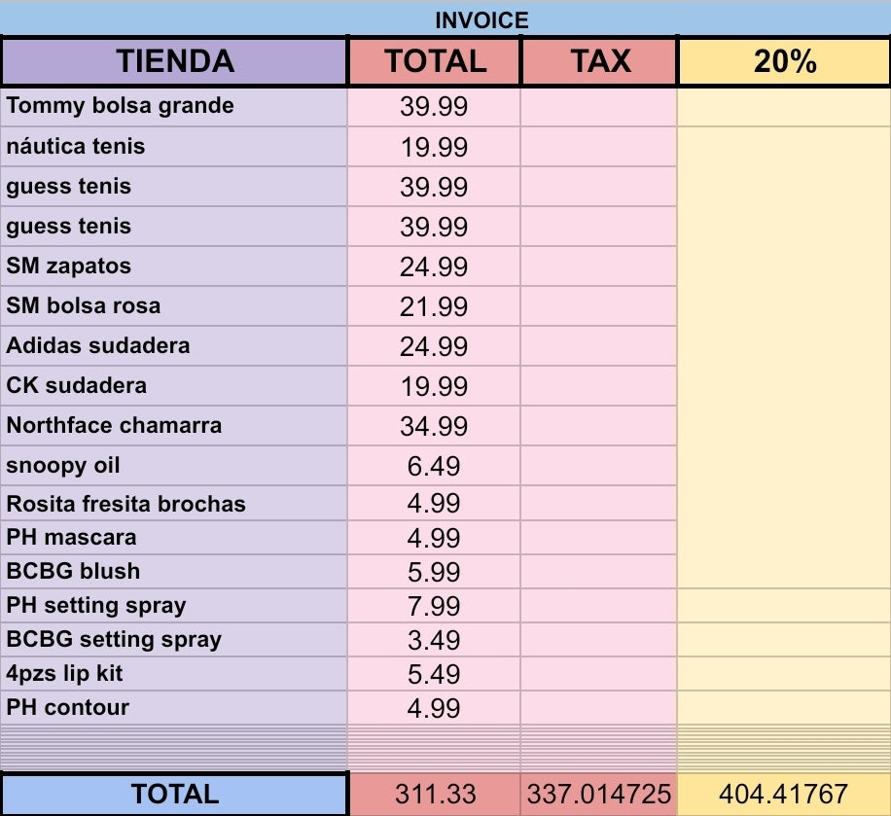This screenshot has height=816, width=891.
Task: Select the grand total 311.33 cell
Action: click(x=435, y=794)
